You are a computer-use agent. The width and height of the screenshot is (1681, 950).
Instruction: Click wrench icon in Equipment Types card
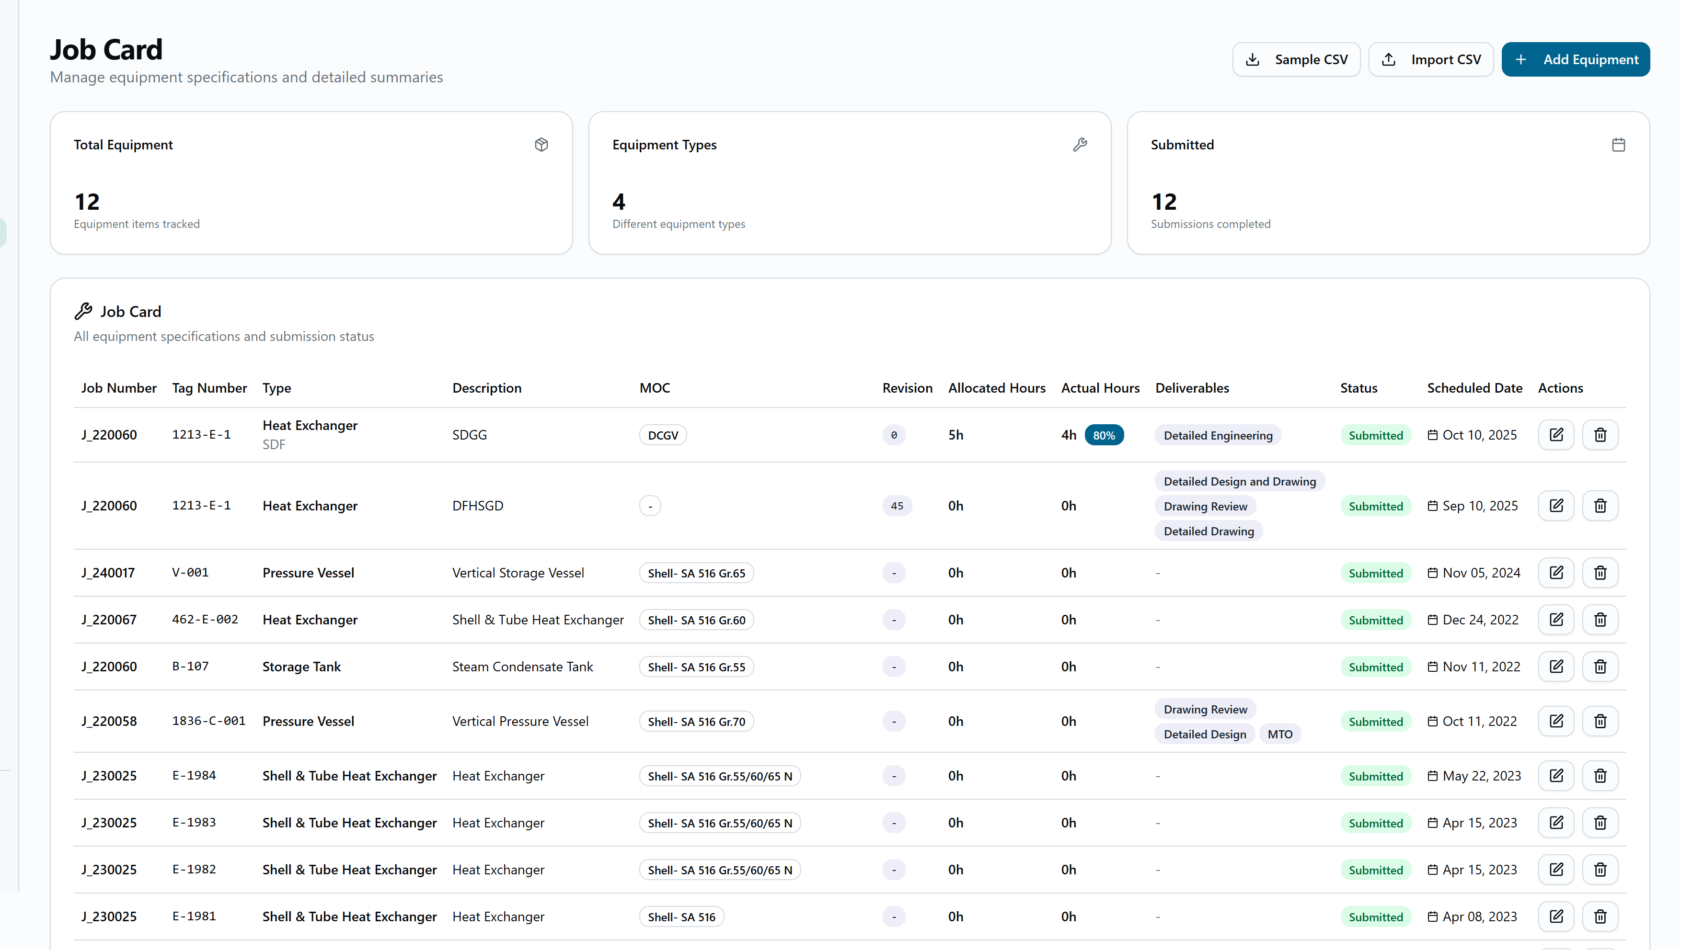click(1080, 144)
